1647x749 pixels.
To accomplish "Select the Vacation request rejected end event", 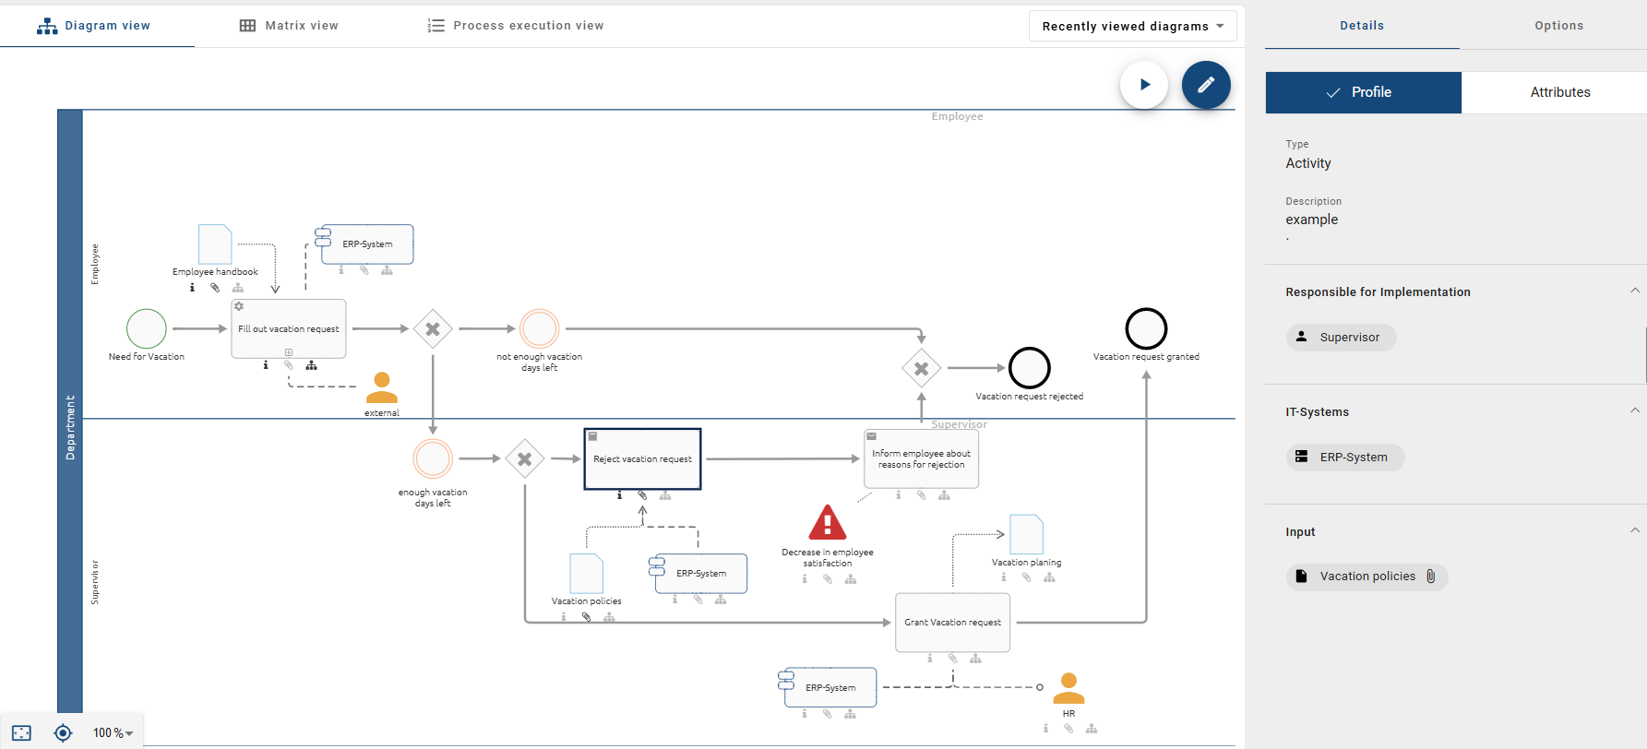I will click(1030, 368).
